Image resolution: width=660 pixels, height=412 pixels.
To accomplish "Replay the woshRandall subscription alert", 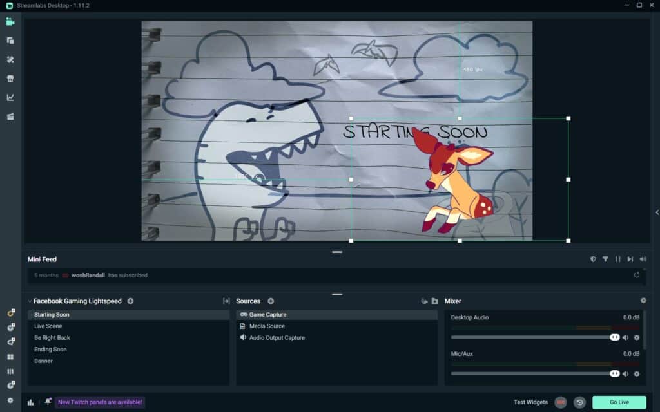I will [x=636, y=275].
